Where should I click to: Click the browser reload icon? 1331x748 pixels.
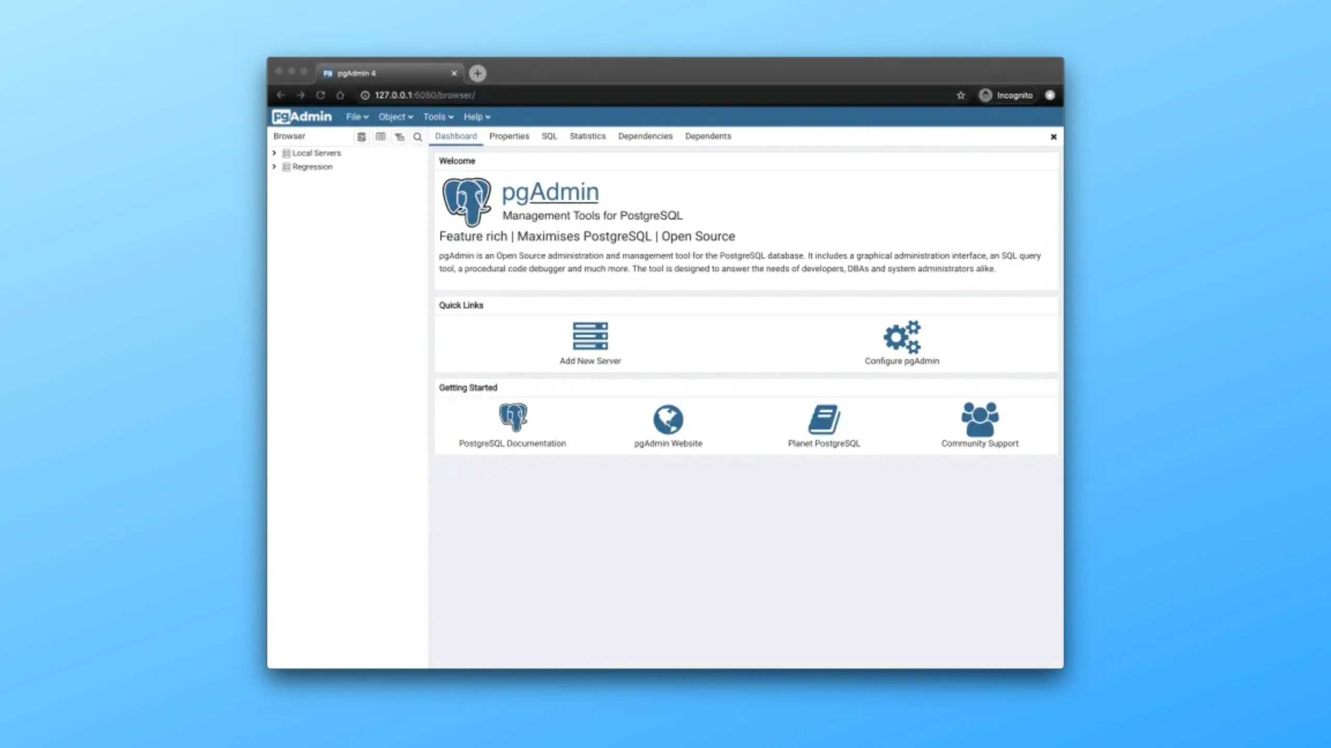point(320,95)
